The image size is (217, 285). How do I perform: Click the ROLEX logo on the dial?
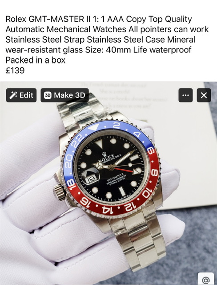(107, 157)
